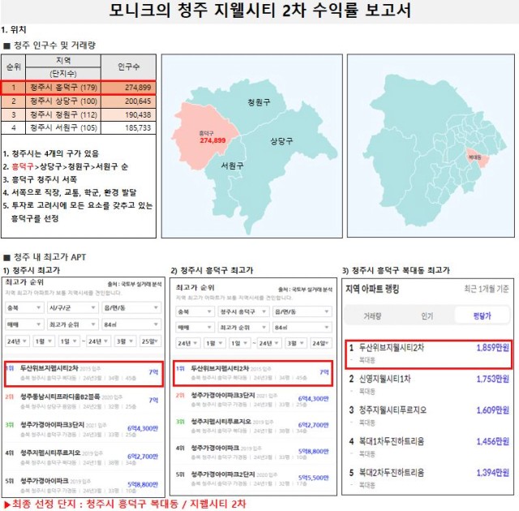
Task: Select 상당구 region on the map
Action: (x=281, y=141)
